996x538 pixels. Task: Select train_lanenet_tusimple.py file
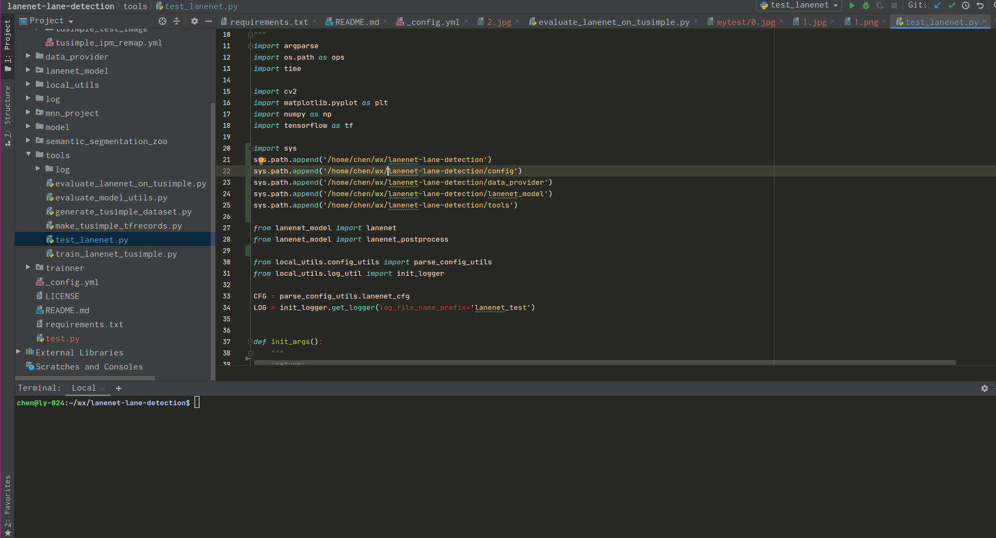116,254
